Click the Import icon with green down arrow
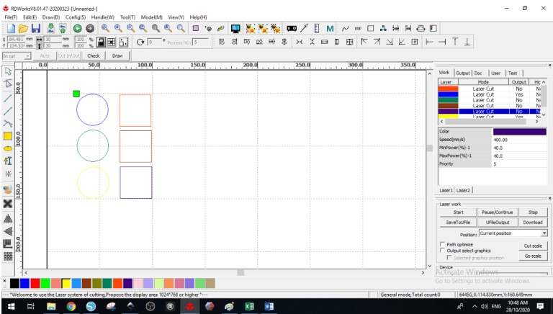553x314 pixels. (51, 29)
